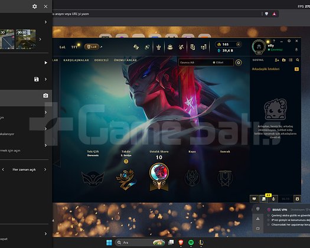Toggle the microphone mute button in client
This screenshot has height=248, width=310.
(273, 199)
